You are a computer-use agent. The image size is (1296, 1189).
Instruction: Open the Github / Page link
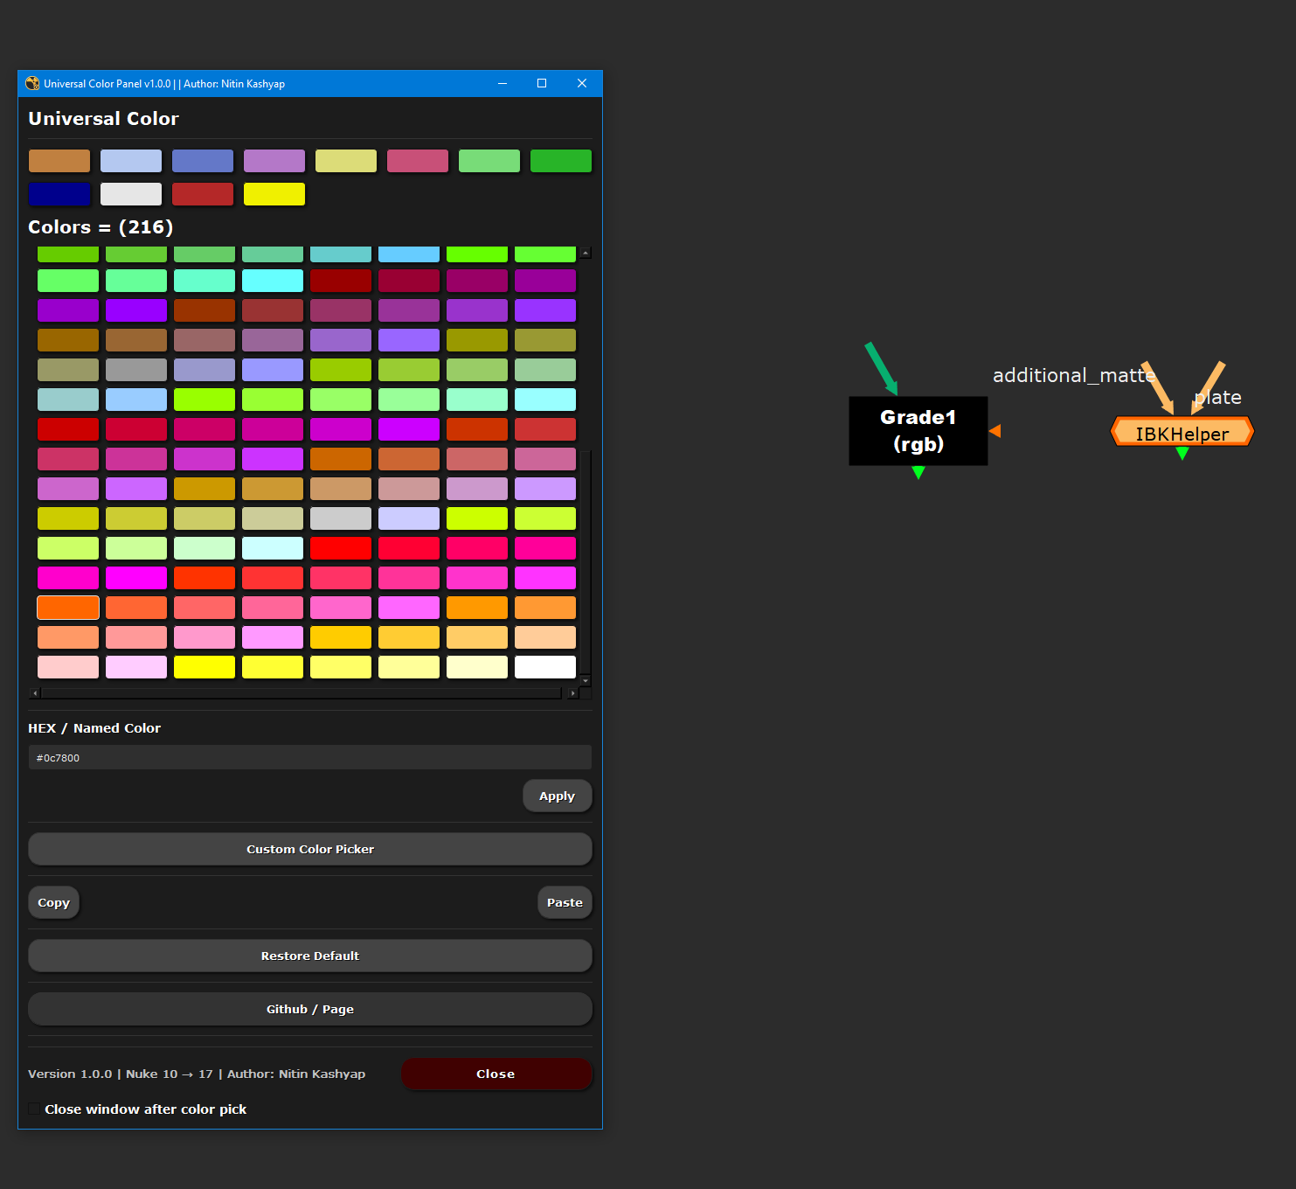point(309,1009)
